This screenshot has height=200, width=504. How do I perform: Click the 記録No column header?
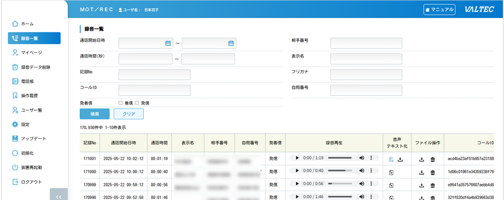coord(90,143)
